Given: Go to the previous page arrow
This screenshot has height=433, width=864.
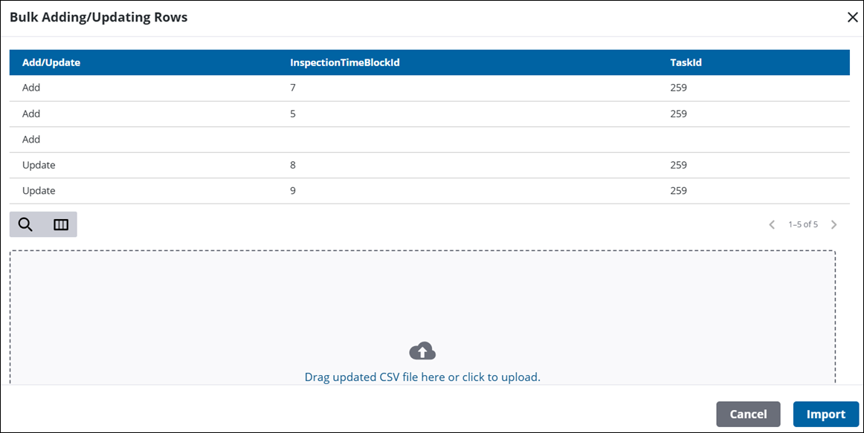Looking at the screenshot, I should point(772,224).
